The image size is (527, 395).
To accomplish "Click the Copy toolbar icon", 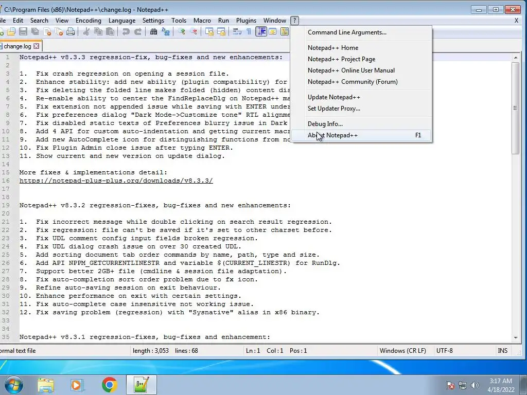I will point(98,31).
